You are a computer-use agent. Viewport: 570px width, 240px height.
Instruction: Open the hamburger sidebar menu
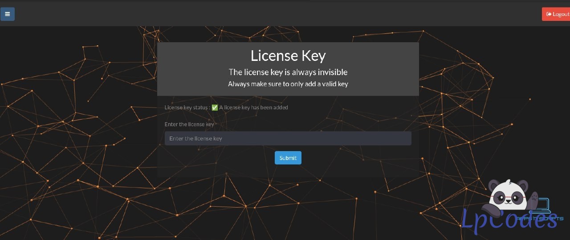8,14
